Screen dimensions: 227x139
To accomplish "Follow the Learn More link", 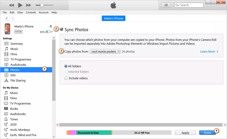I will (x=209, y=51).
